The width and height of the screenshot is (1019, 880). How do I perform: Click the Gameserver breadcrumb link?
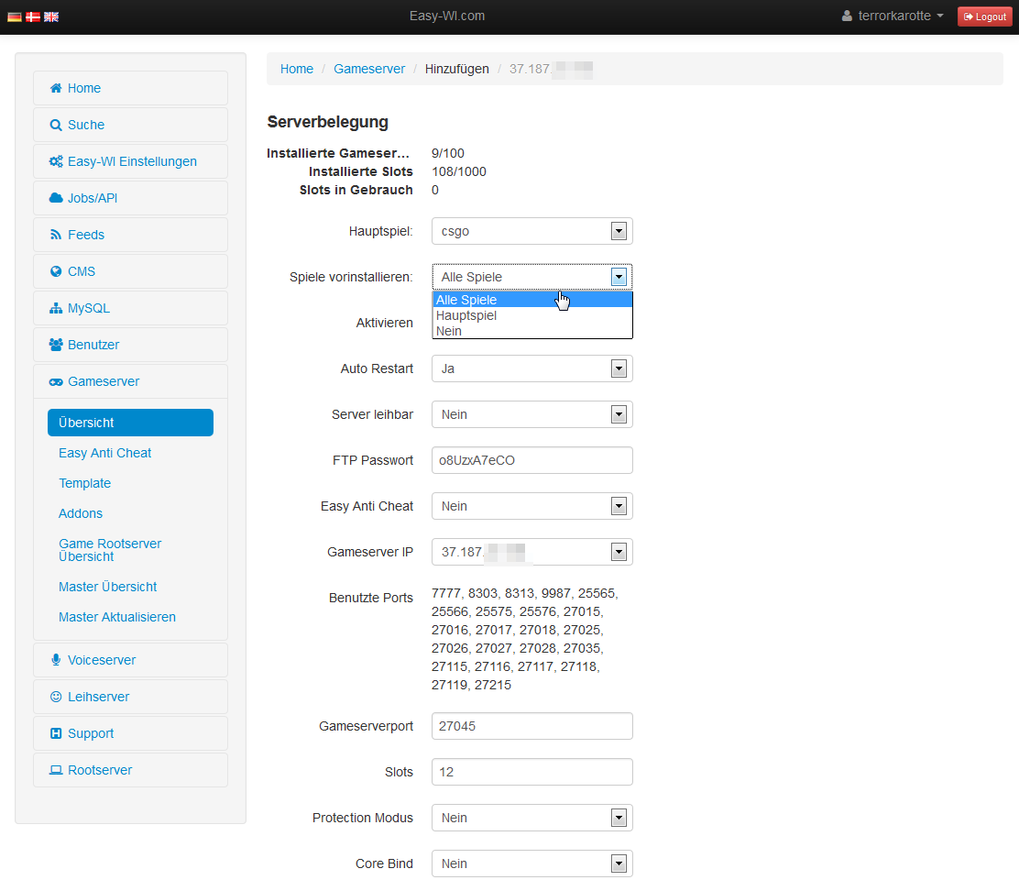pyautogui.click(x=369, y=69)
